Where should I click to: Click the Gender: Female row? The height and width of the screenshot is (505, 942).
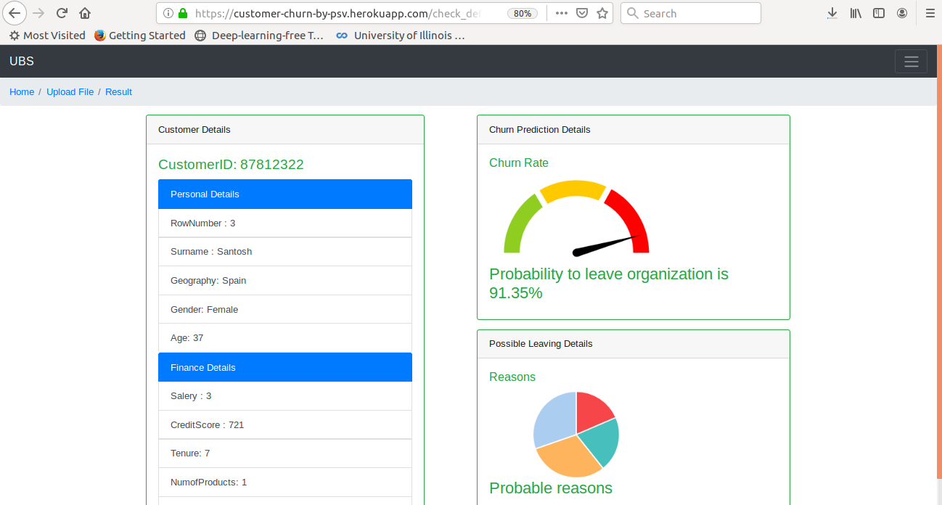(x=285, y=309)
